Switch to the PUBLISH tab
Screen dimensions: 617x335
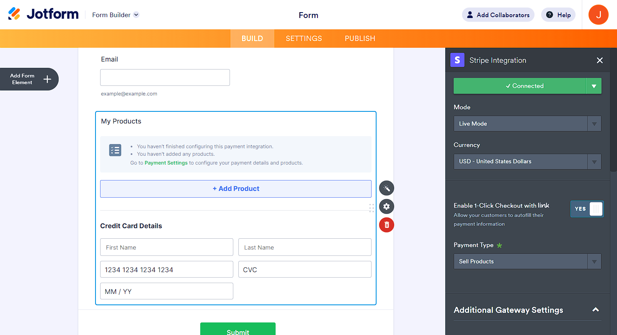[360, 39]
